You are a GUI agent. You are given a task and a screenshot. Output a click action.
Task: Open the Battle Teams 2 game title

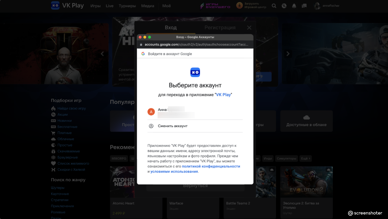[238, 203]
